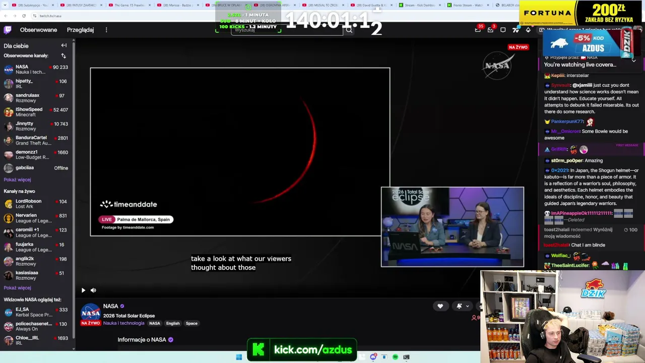Open BanduraCartel channel in sidebar
Screen dimensions: 645x363
click(x=36, y=140)
